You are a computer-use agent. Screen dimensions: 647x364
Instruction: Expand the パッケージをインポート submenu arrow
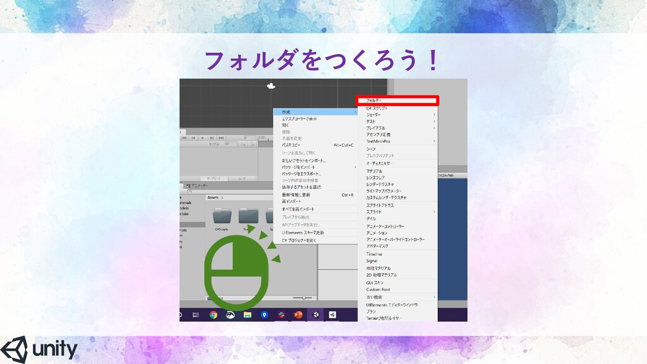(355, 167)
